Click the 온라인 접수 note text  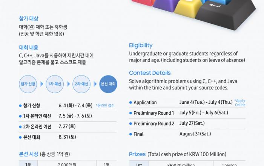[x=105, y=106]
